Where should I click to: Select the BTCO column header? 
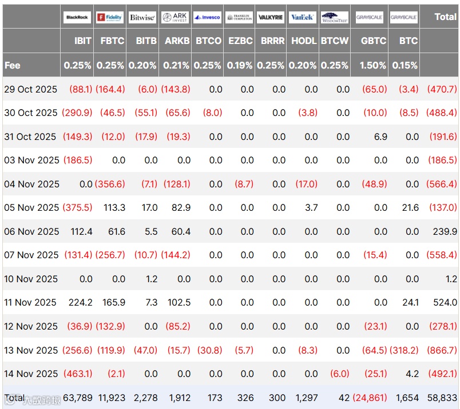pos(209,41)
